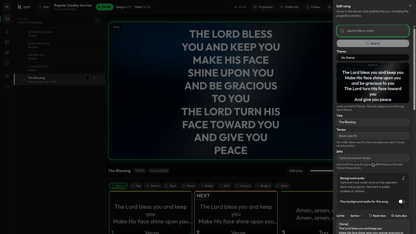Viewport: 416px width, 234px height.
Task: Click the Kastr logo
Action: 24,7
